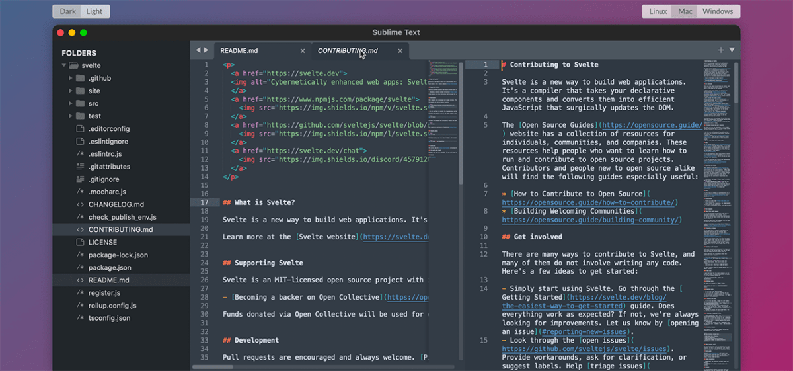Close the README.md tab
This screenshot has width=793, height=371.
pos(303,50)
